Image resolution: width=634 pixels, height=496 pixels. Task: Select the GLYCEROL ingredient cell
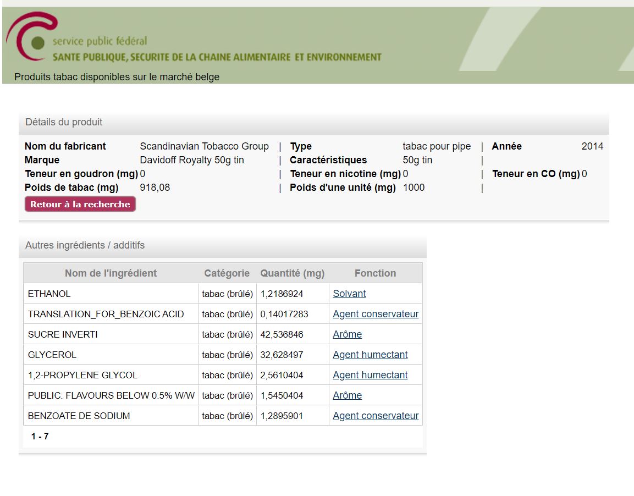[x=111, y=355]
